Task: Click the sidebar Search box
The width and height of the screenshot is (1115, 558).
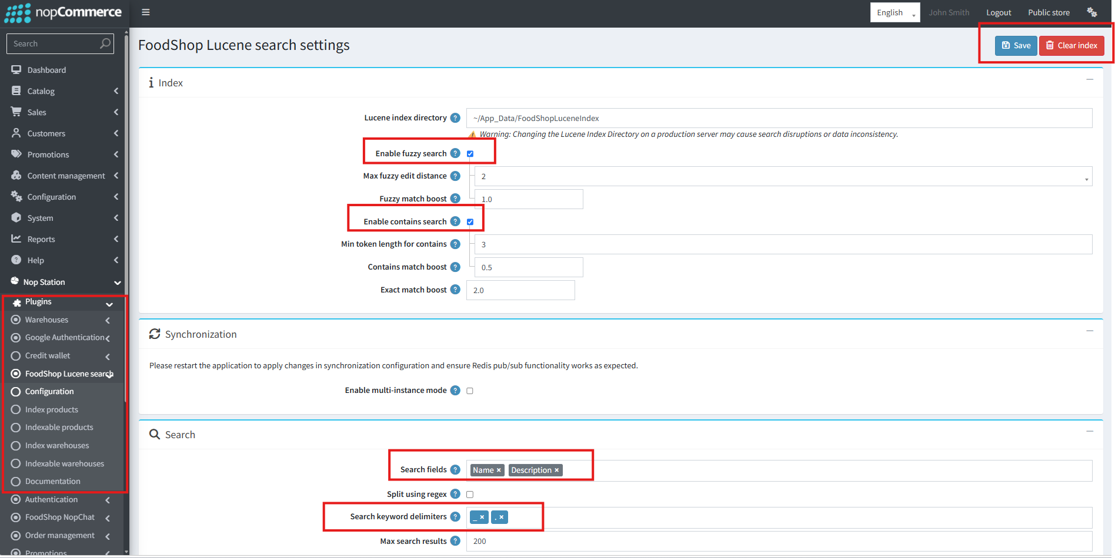Action: point(60,43)
